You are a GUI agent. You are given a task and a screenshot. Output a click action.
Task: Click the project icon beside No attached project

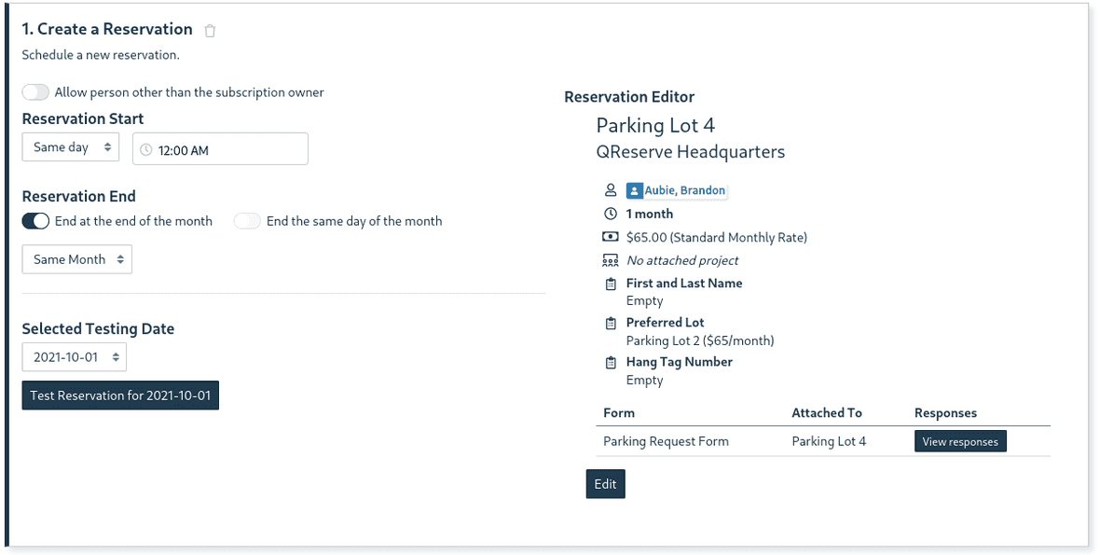click(x=611, y=260)
